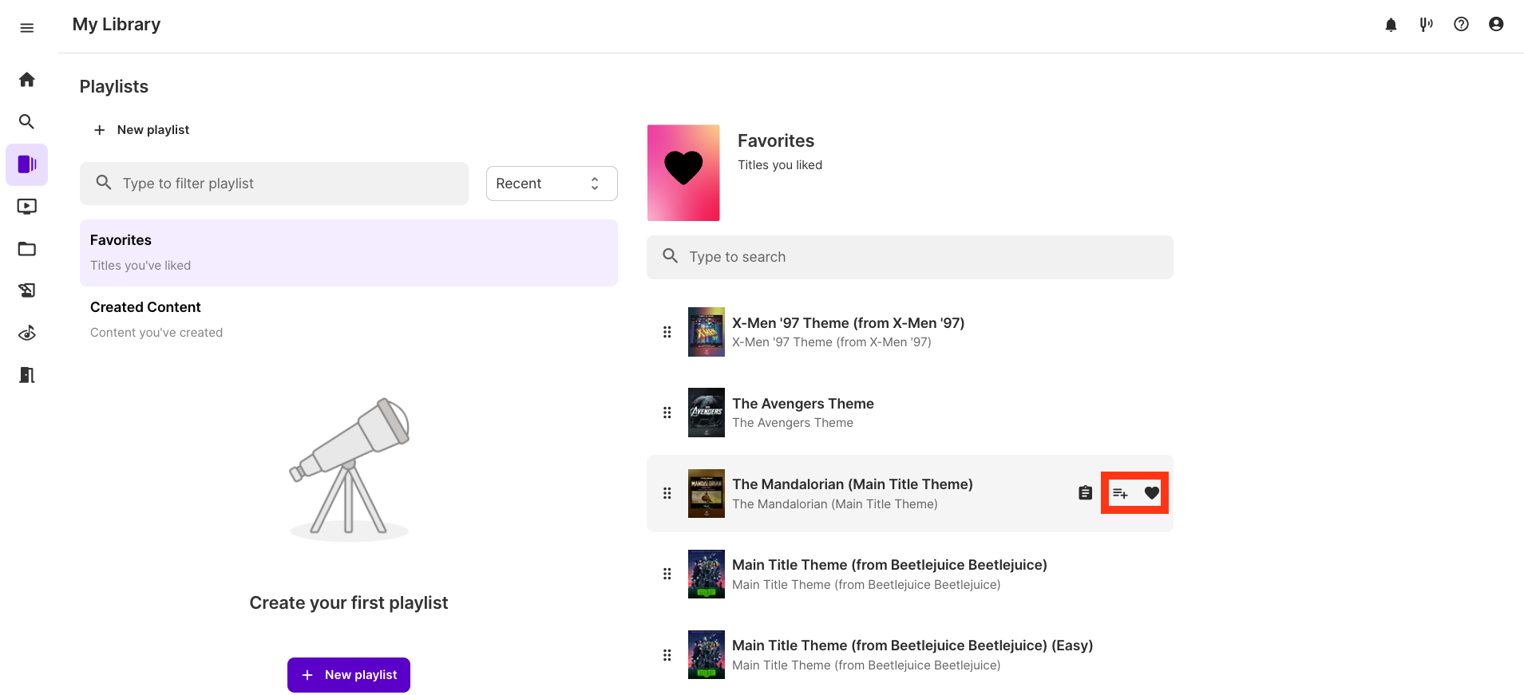Click drag handle beside Beetlejuice (Easy) theme

point(667,655)
